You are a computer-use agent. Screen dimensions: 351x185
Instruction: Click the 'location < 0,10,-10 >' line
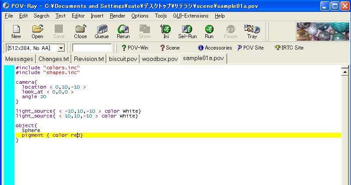pyautogui.click(x=54, y=87)
